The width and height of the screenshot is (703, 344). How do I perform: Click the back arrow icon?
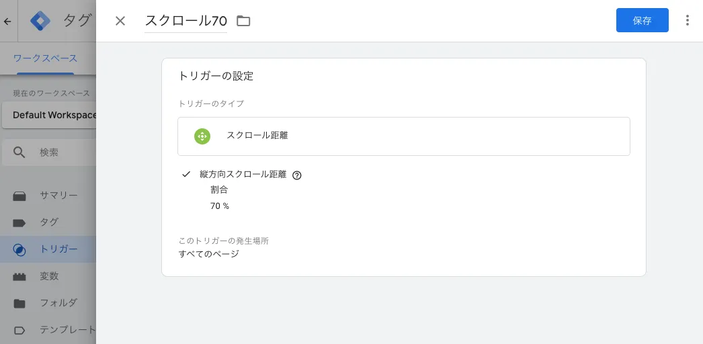[7, 21]
